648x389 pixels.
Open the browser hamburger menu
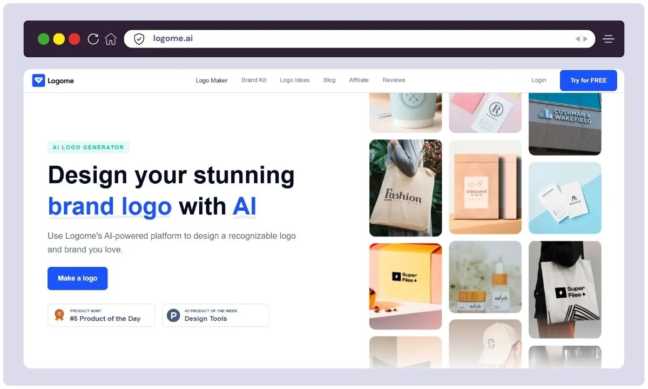coord(609,39)
